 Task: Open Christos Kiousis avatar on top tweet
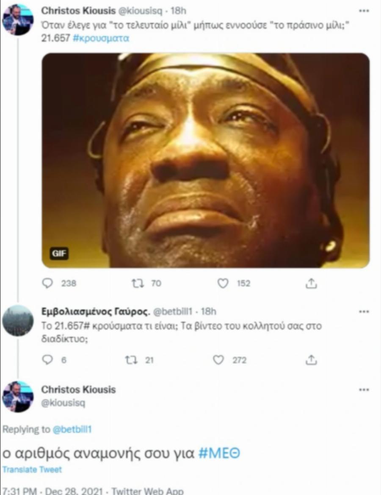(x=18, y=19)
